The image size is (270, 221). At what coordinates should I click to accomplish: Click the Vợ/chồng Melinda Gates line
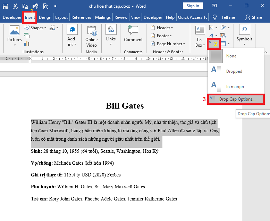click(72, 163)
